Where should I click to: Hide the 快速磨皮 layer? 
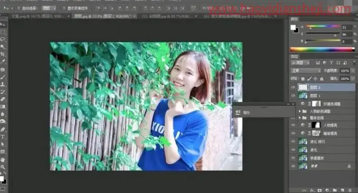click(293, 158)
